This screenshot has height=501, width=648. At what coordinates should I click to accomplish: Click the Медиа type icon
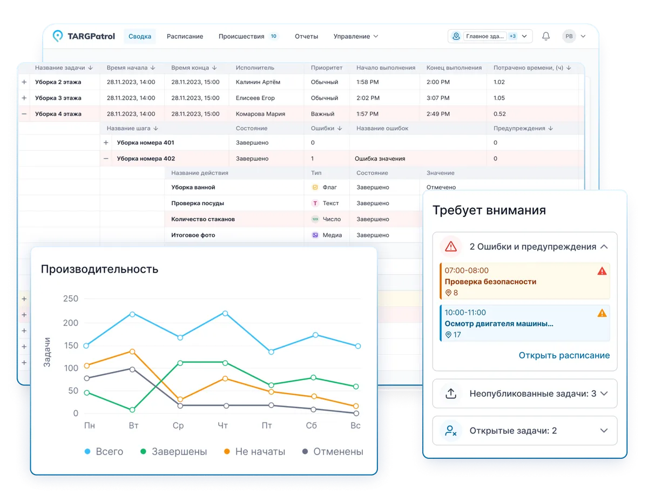click(x=315, y=235)
